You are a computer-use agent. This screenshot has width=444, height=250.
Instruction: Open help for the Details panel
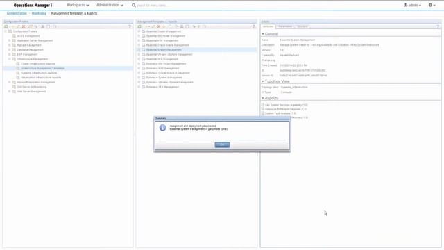pyautogui.click(x=438, y=26)
